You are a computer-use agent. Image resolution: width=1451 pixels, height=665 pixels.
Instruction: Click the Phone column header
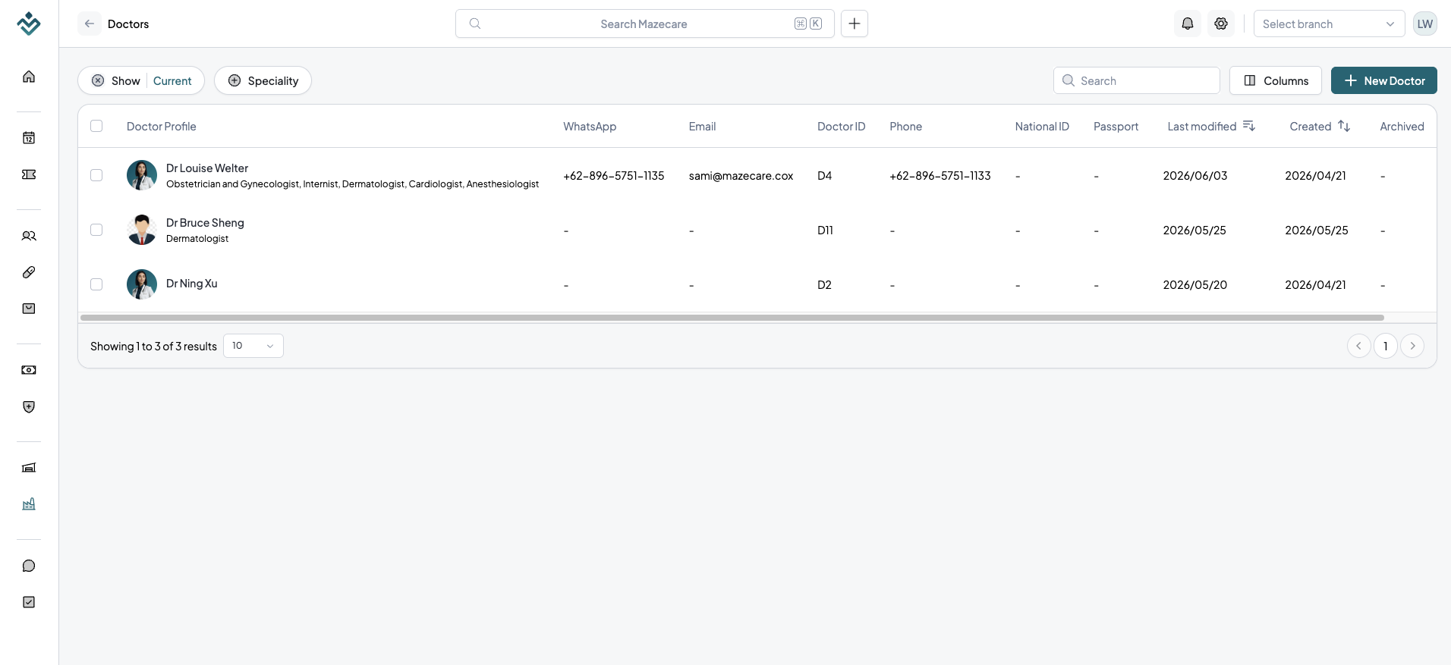pos(906,127)
